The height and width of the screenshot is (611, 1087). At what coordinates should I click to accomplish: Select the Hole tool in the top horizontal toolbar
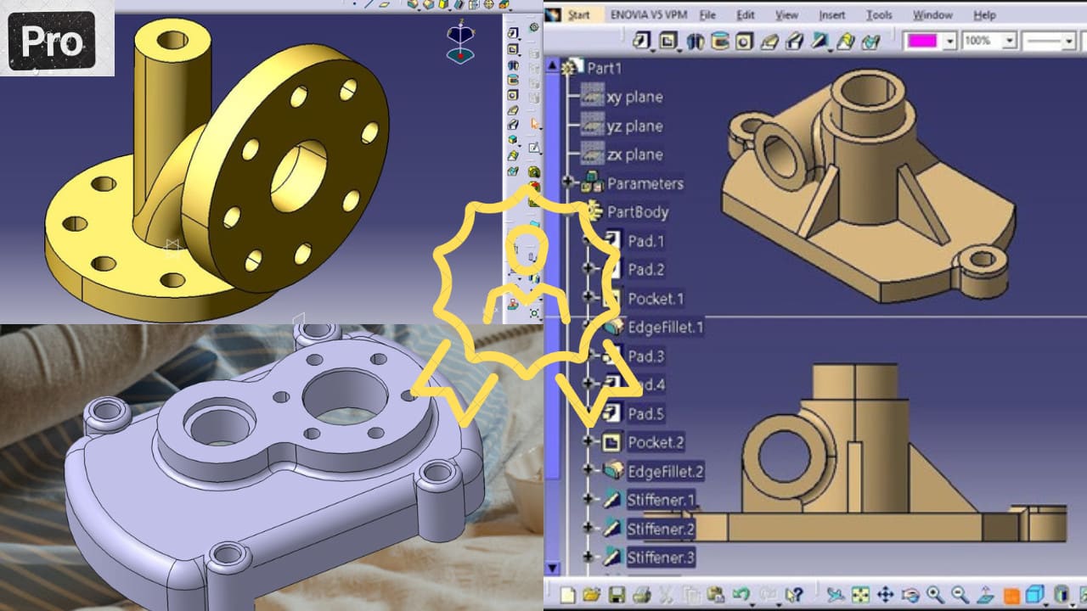[x=745, y=40]
